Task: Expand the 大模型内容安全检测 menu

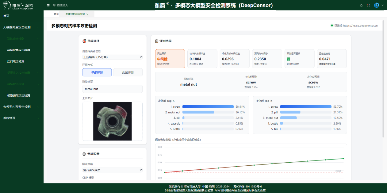Action: [x=22, y=107]
